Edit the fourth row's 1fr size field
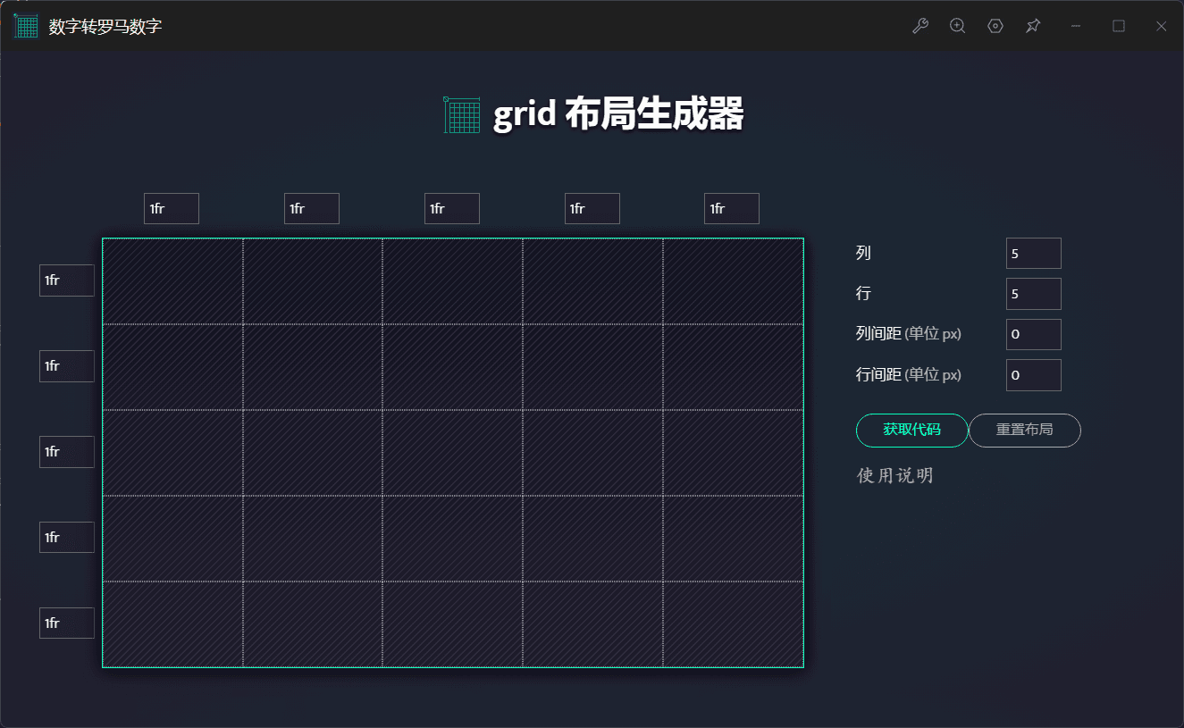 67,537
